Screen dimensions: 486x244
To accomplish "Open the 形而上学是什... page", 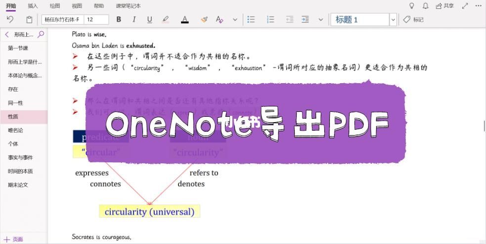I will (24, 62).
